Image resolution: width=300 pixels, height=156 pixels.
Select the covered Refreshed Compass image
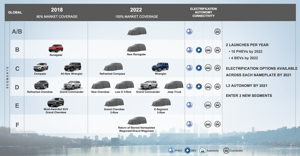[x=113, y=67]
